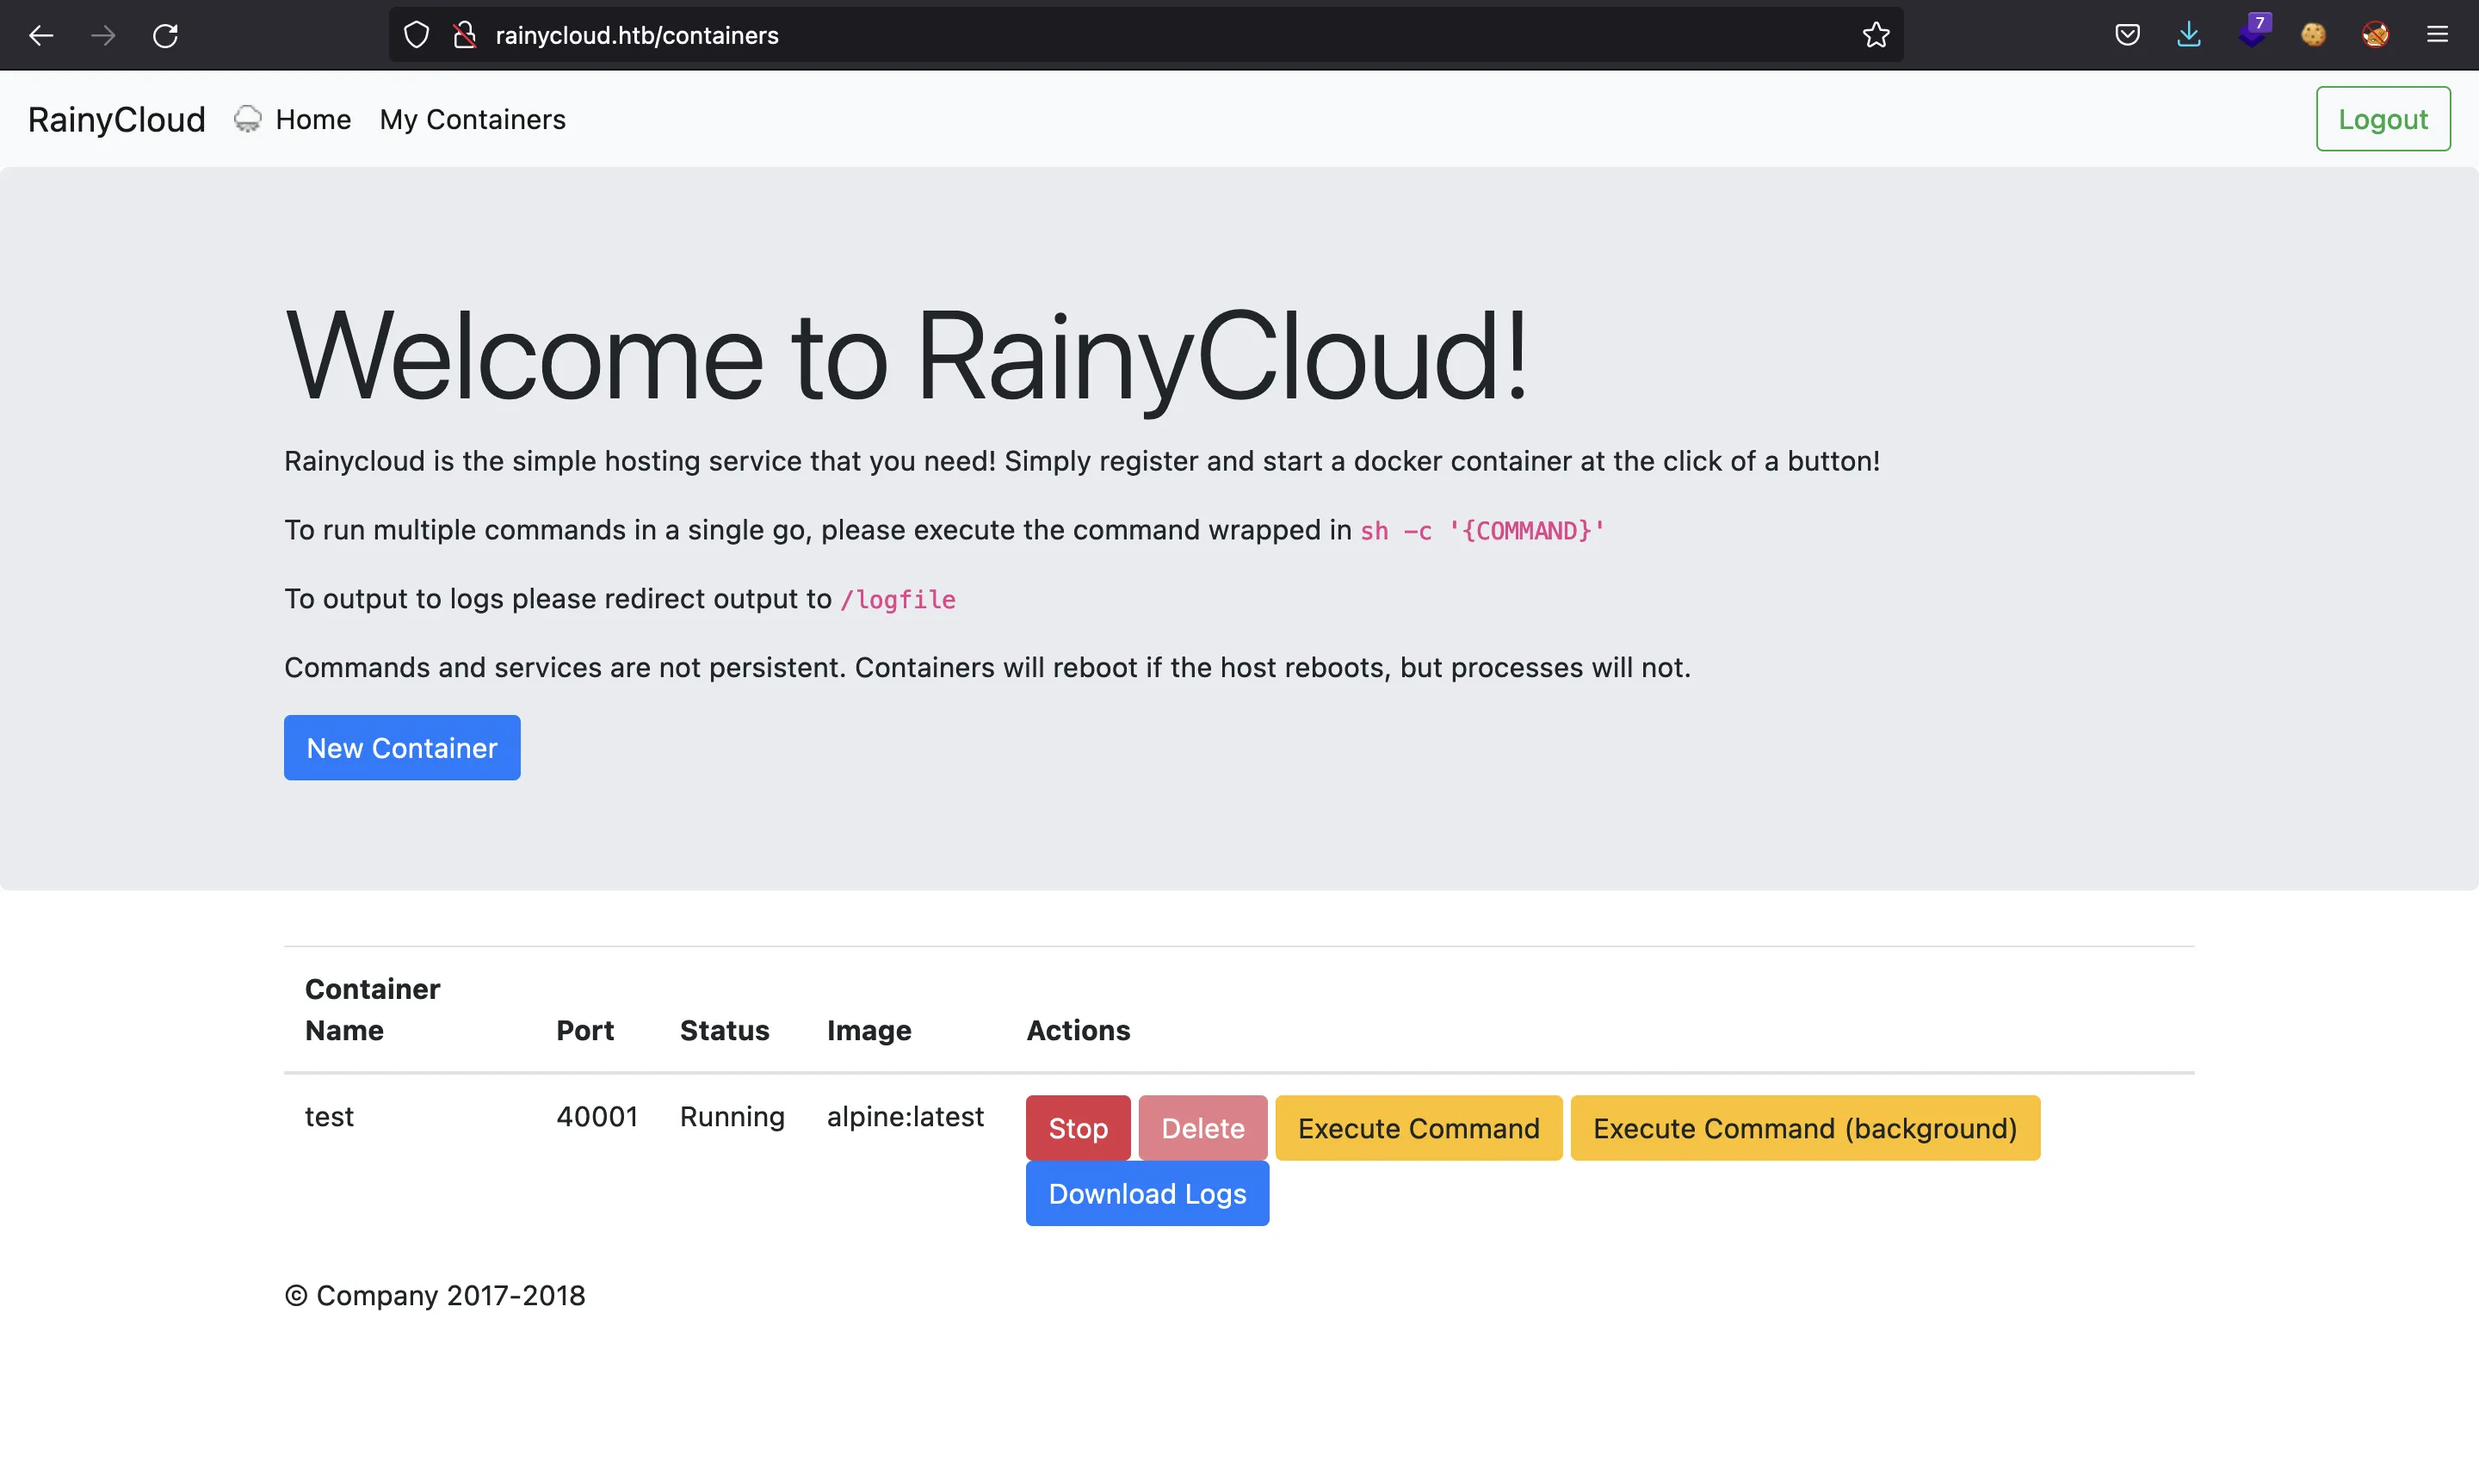Create a New Container
This screenshot has width=2479, height=1473.
coord(402,748)
